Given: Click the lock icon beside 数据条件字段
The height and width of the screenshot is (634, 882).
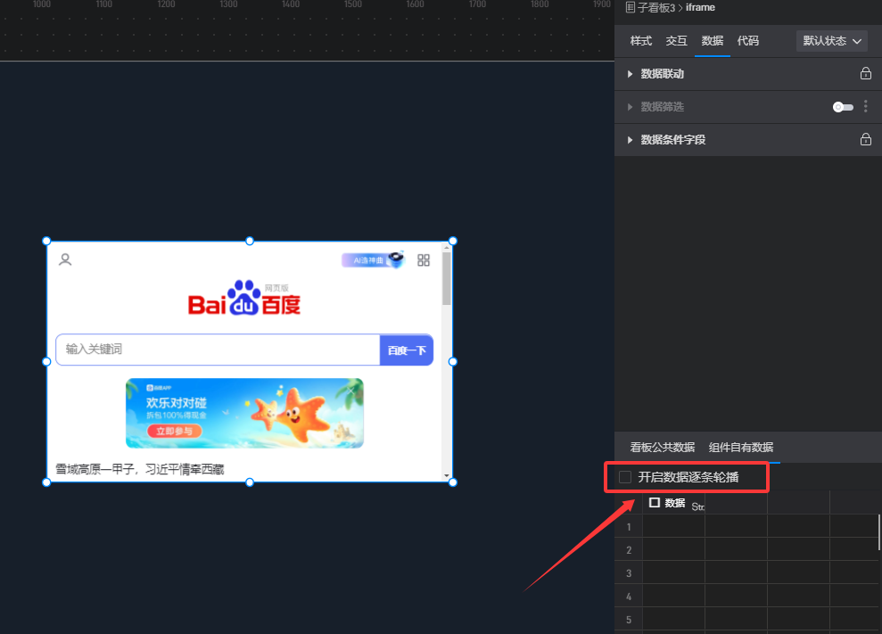Looking at the screenshot, I should [866, 139].
